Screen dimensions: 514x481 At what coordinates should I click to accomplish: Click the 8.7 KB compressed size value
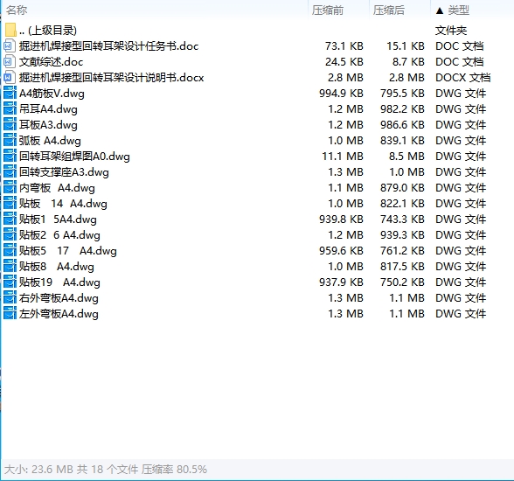click(x=408, y=61)
